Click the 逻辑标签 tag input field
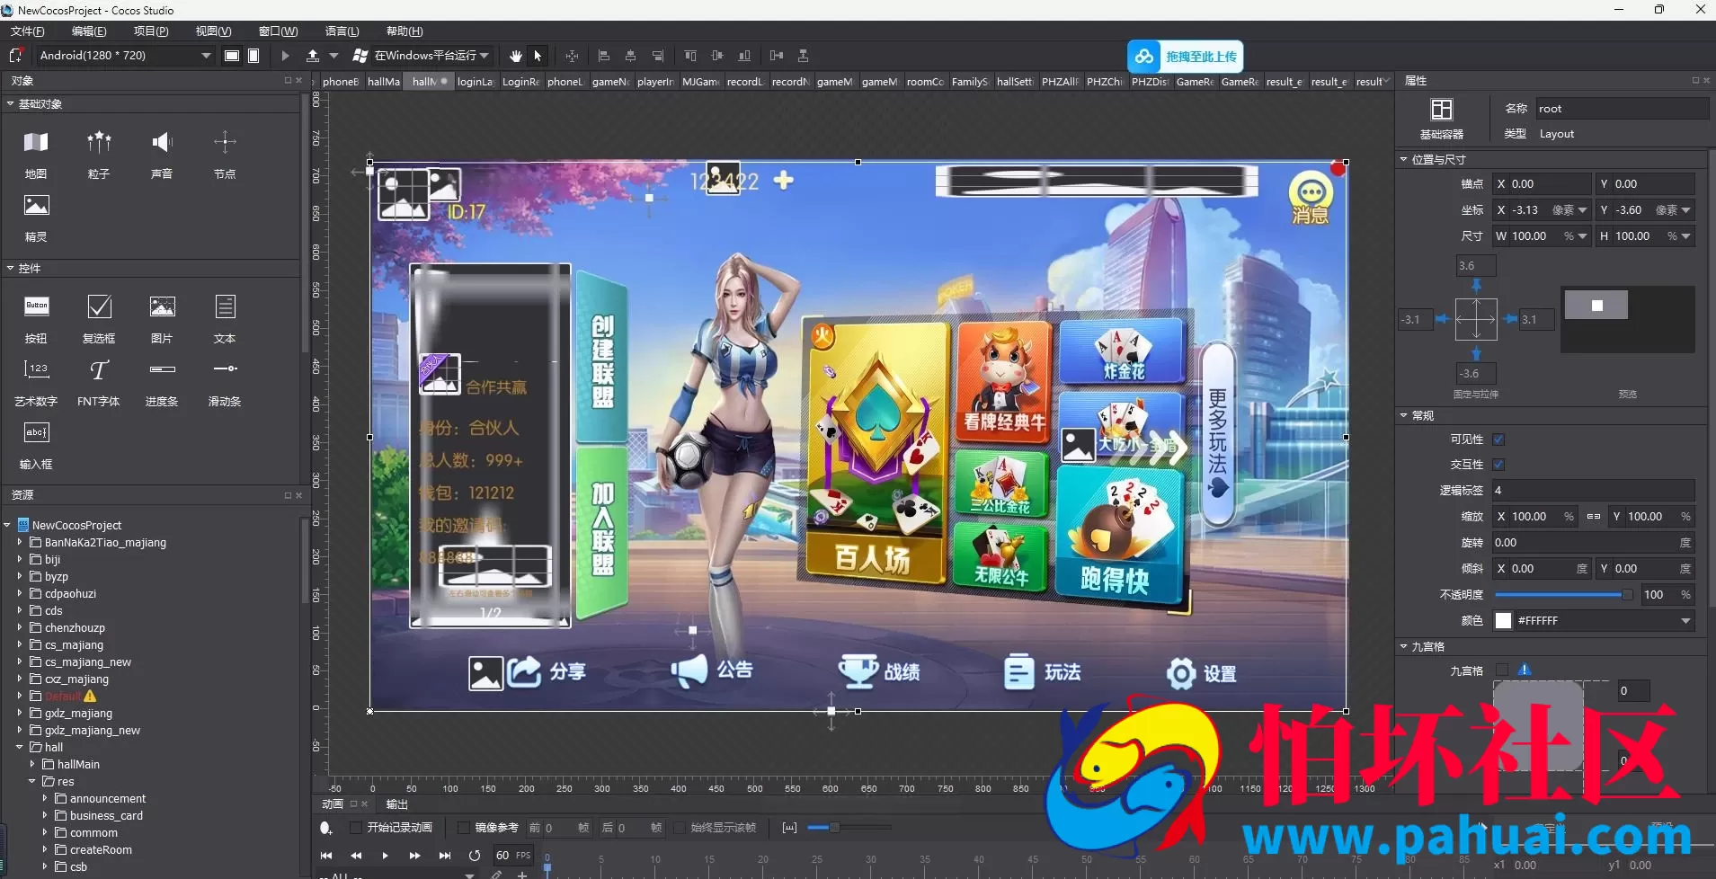1716x879 pixels. pyautogui.click(x=1592, y=491)
